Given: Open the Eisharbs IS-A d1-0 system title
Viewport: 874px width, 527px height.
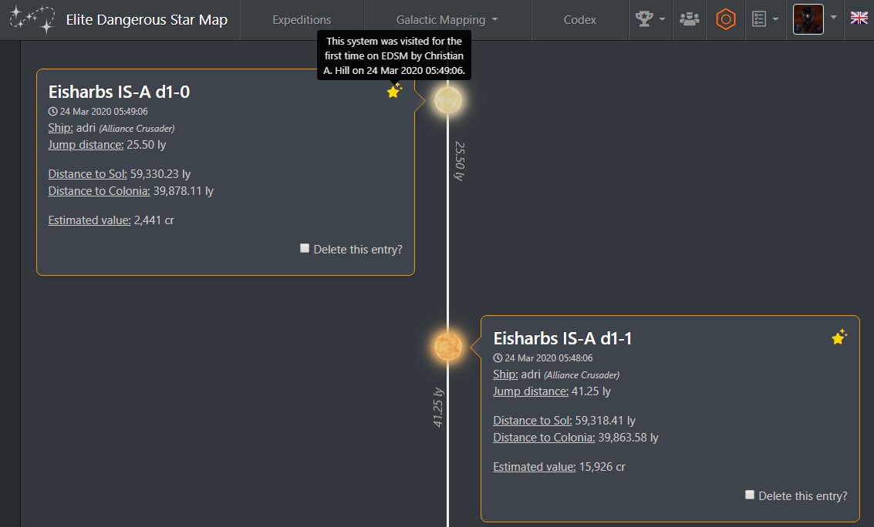Looking at the screenshot, I should [120, 92].
